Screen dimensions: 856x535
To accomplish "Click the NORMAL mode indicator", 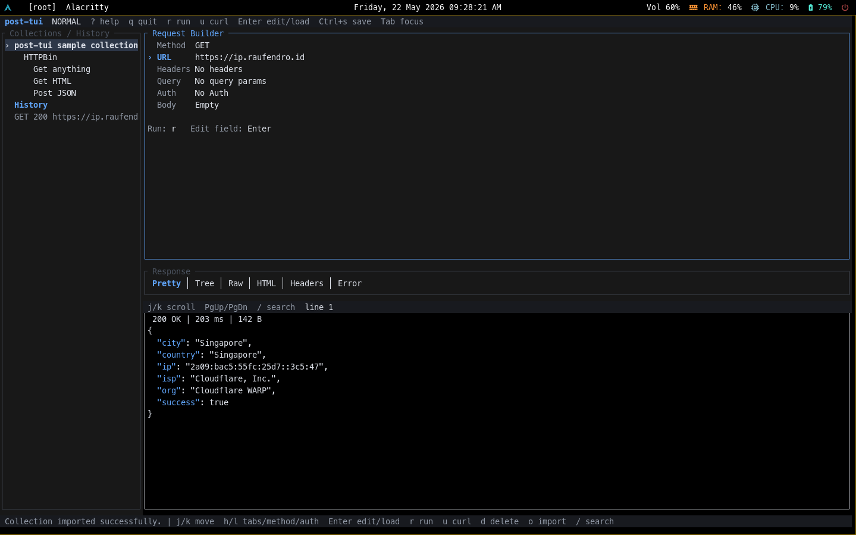I will [67, 22].
